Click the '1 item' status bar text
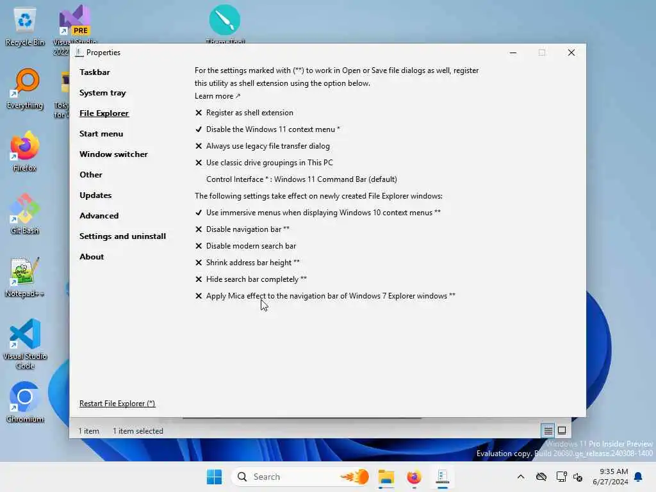This screenshot has height=492, width=656. click(88, 431)
